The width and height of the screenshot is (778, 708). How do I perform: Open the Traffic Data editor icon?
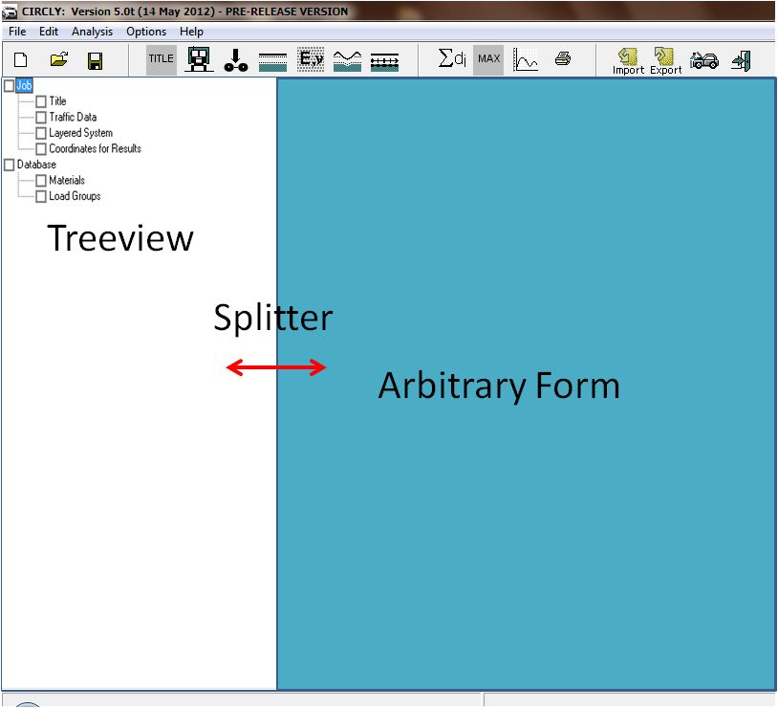point(199,58)
